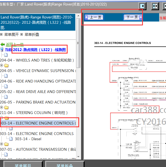Click the tree scrollbar up arrow
Viewport: 166px width, 167px height.
(x=78, y=16)
